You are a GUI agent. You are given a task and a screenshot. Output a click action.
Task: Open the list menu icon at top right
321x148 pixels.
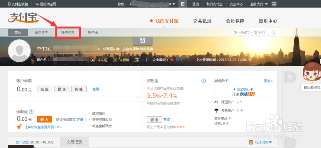coord(274,4)
